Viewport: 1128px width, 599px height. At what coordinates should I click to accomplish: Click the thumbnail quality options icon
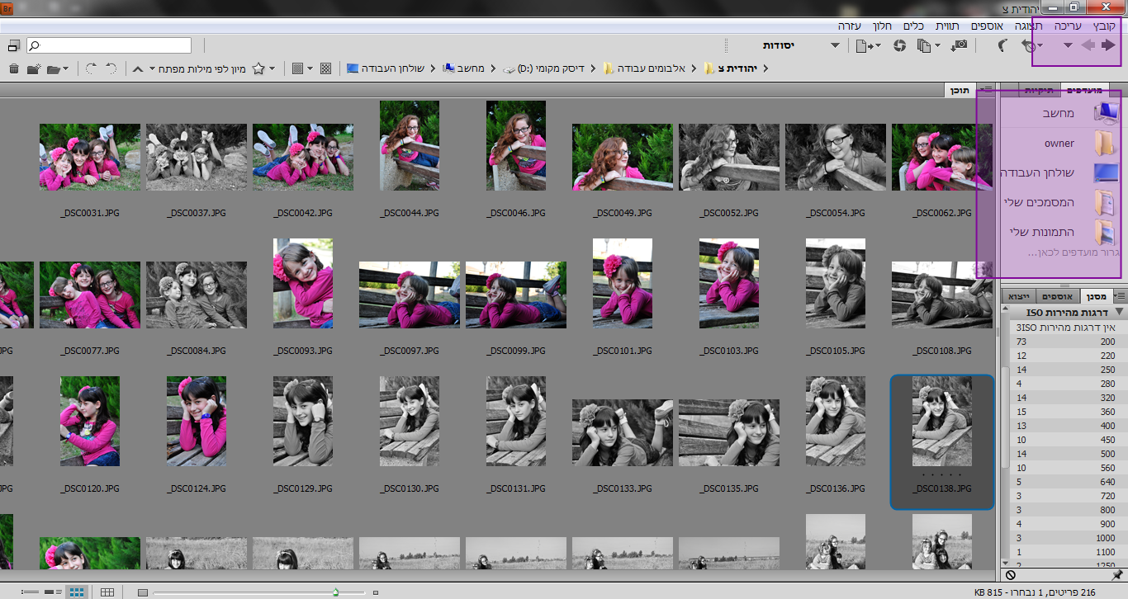point(297,68)
